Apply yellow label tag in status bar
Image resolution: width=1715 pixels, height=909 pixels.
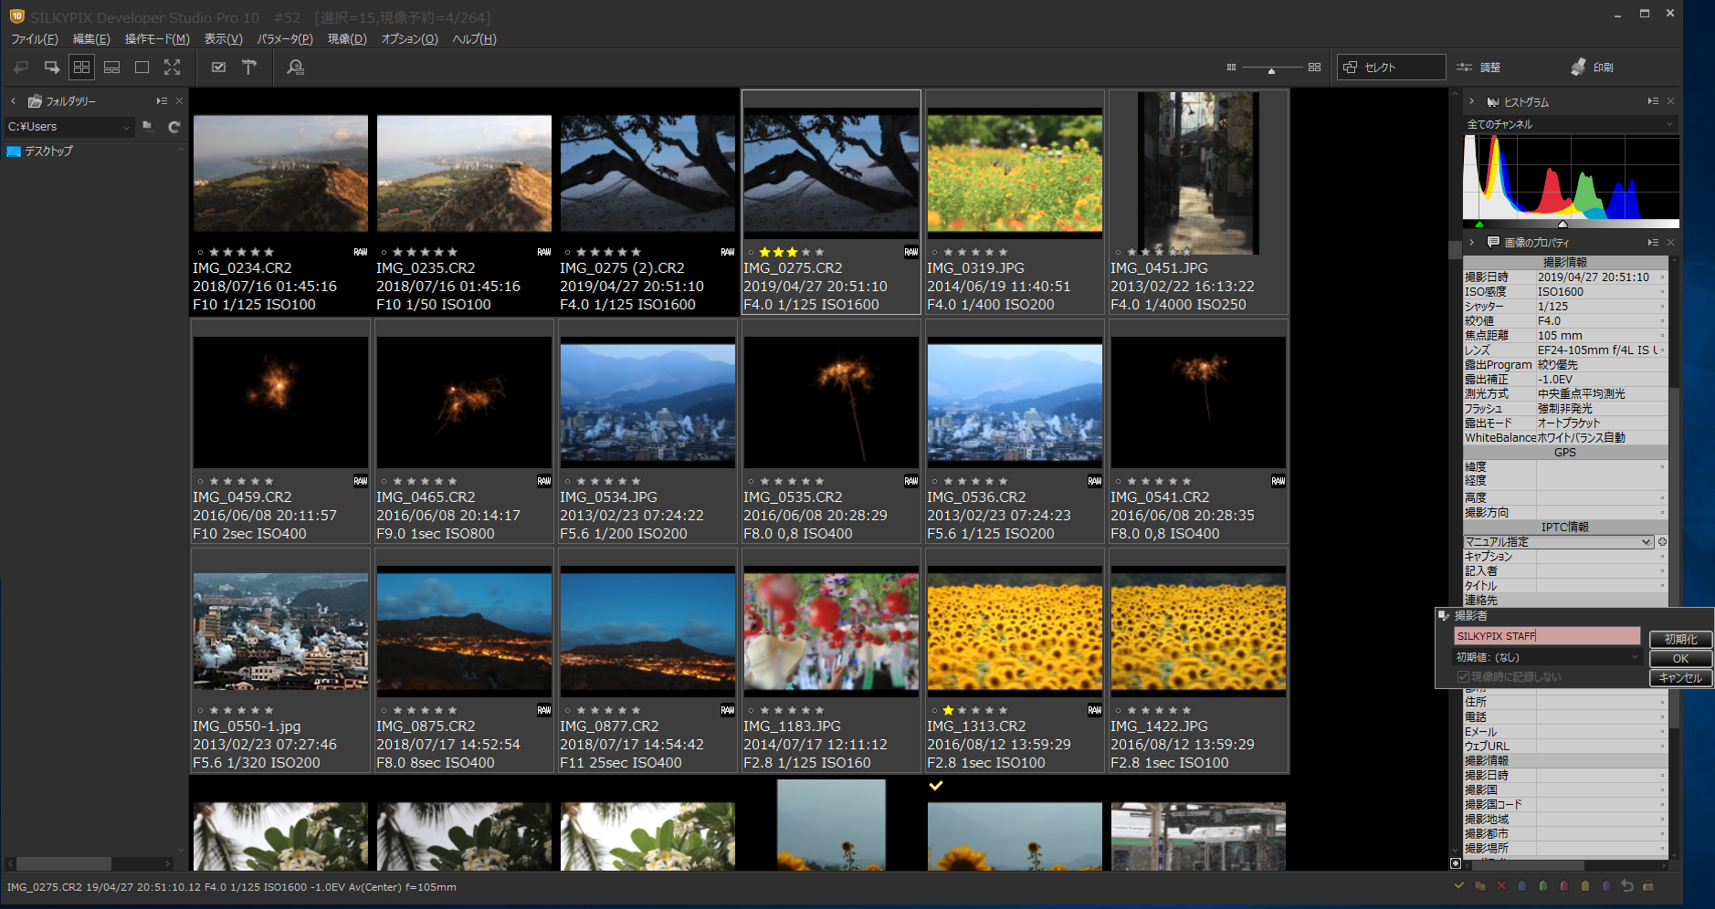tap(1585, 885)
